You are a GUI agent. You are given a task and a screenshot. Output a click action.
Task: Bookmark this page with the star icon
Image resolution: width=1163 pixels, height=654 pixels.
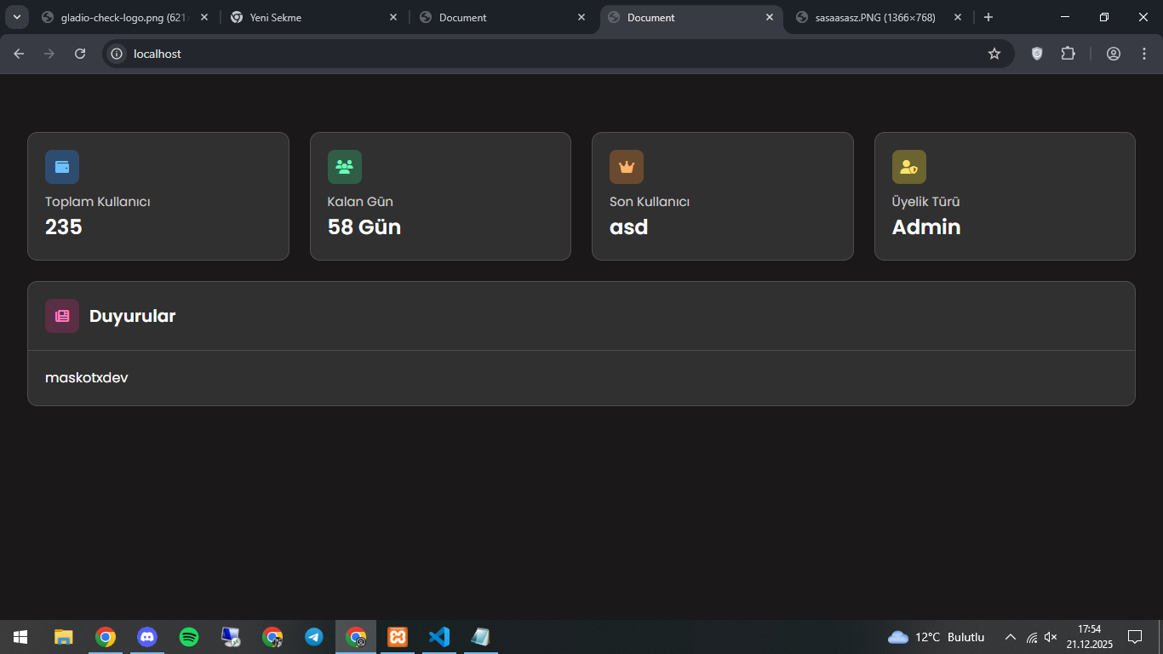(x=994, y=54)
